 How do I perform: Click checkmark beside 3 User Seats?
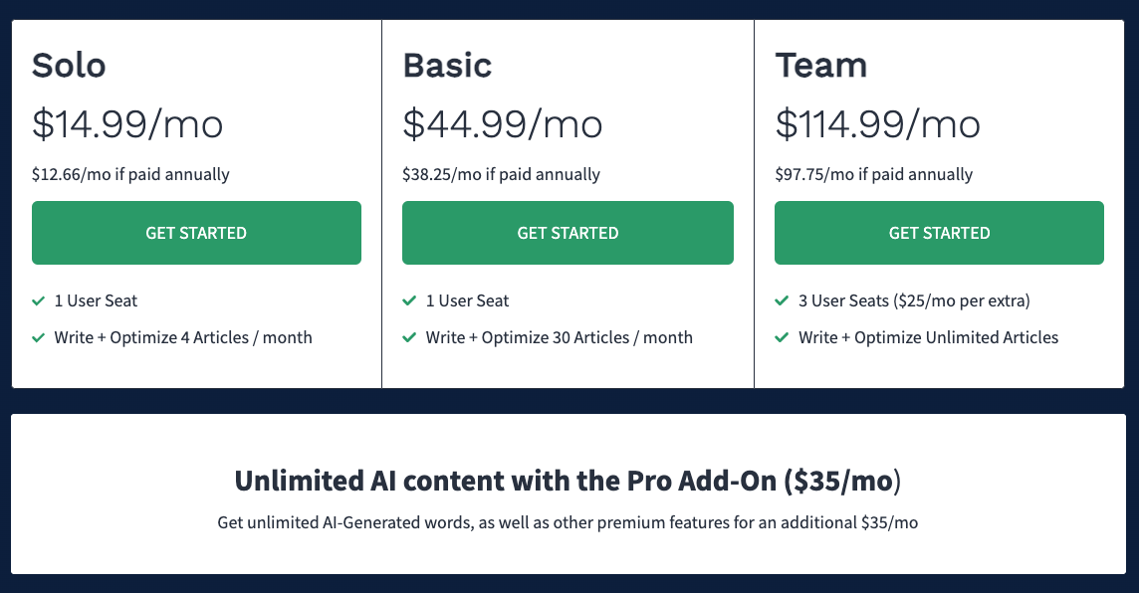[782, 300]
